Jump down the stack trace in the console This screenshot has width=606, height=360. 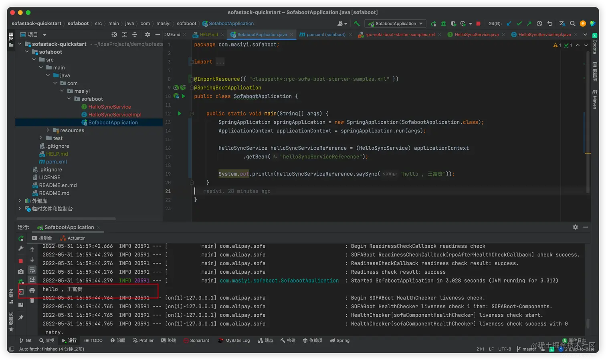pyautogui.click(x=32, y=260)
